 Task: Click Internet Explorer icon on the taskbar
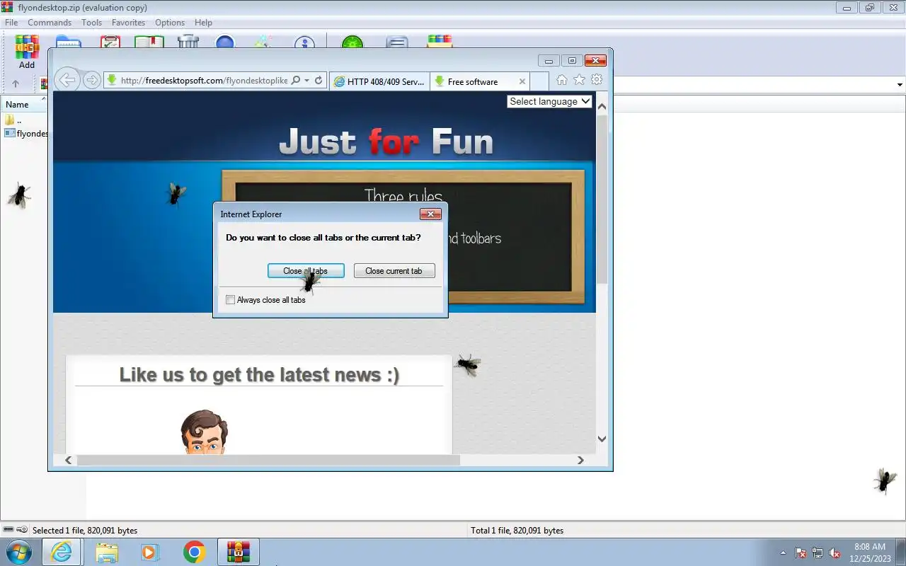pyautogui.click(x=62, y=552)
